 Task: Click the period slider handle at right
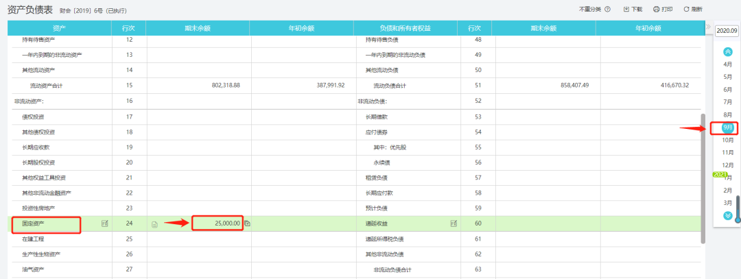click(x=738, y=219)
